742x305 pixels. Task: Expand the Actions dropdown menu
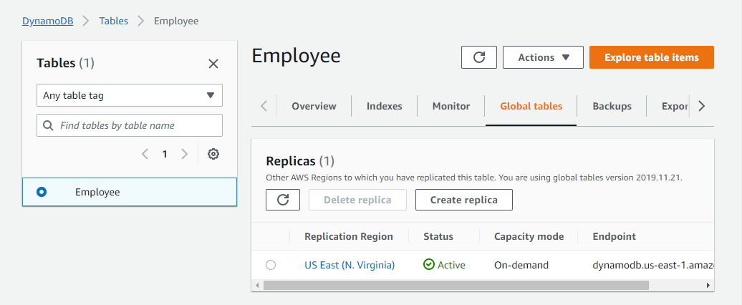click(543, 57)
